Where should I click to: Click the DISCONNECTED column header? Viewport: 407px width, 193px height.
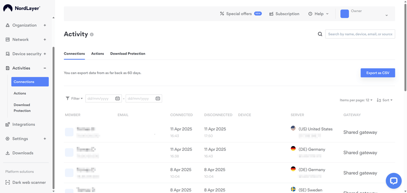(218, 115)
